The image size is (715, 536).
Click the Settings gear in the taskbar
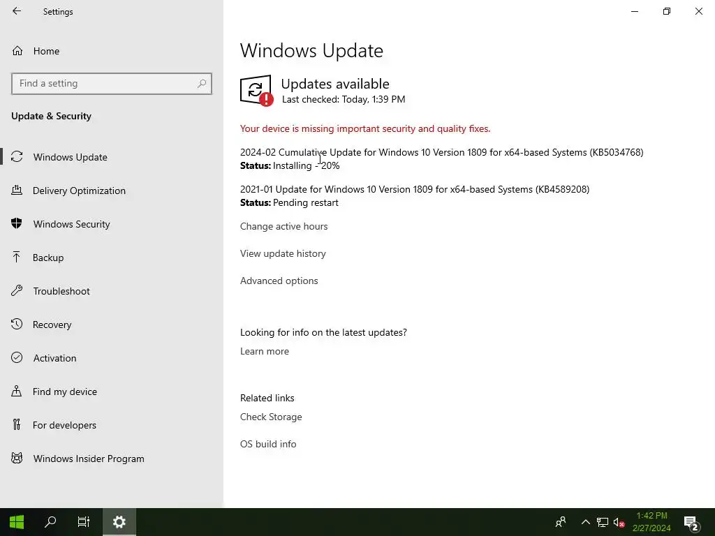tap(119, 522)
